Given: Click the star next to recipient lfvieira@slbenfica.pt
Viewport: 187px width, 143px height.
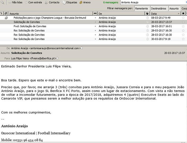Looking at the screenshot, I should pos(57,58).
